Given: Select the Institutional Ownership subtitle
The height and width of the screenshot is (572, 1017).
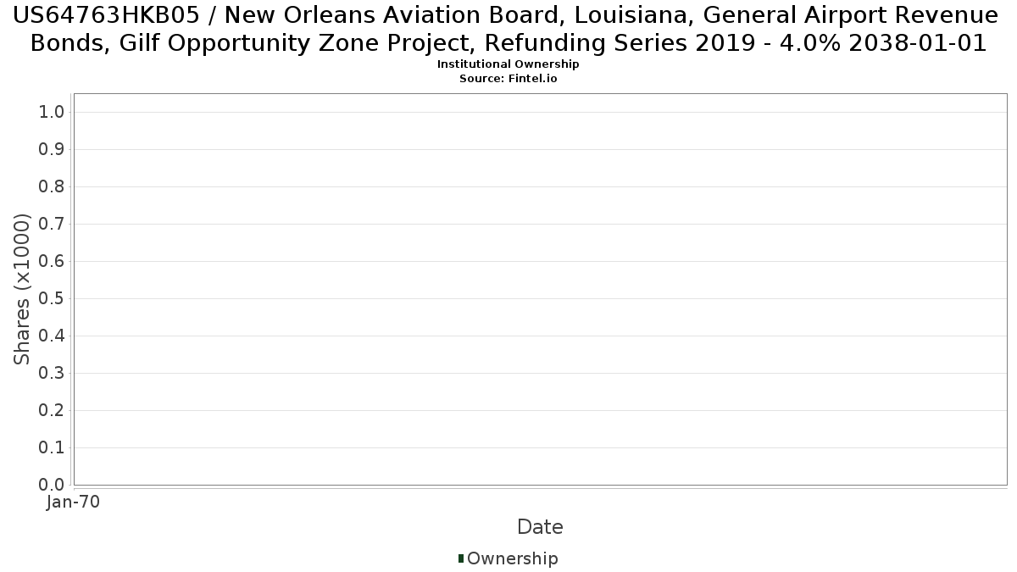Looking at the screenshot, I should (508, 64).
